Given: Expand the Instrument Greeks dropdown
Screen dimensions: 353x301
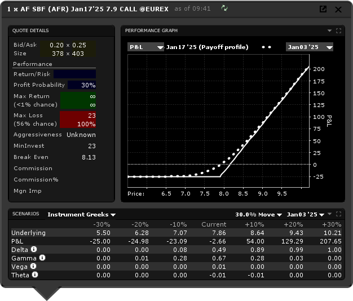Looking at the screenshot, I should [x=81, y=215].
